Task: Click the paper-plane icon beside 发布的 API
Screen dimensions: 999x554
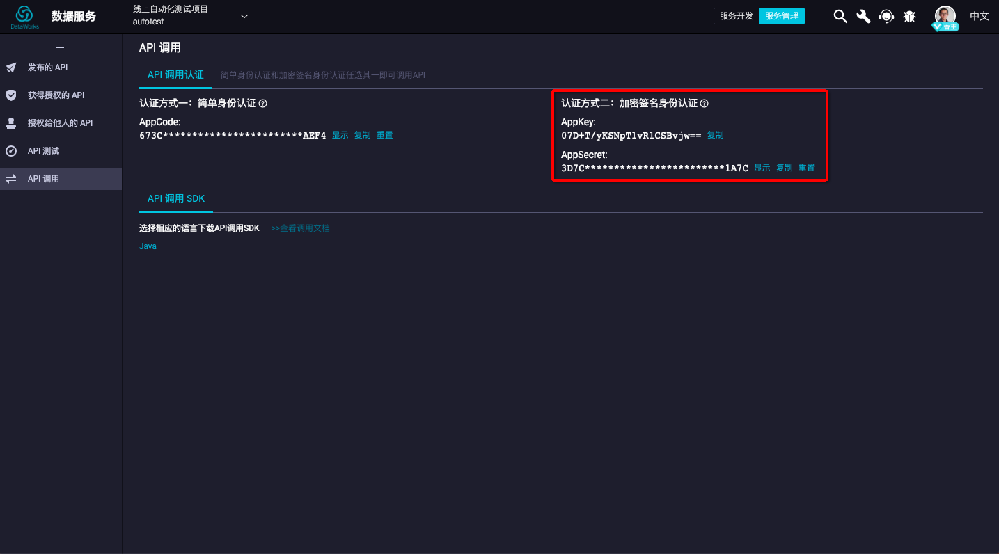Action: coord(11,68)
